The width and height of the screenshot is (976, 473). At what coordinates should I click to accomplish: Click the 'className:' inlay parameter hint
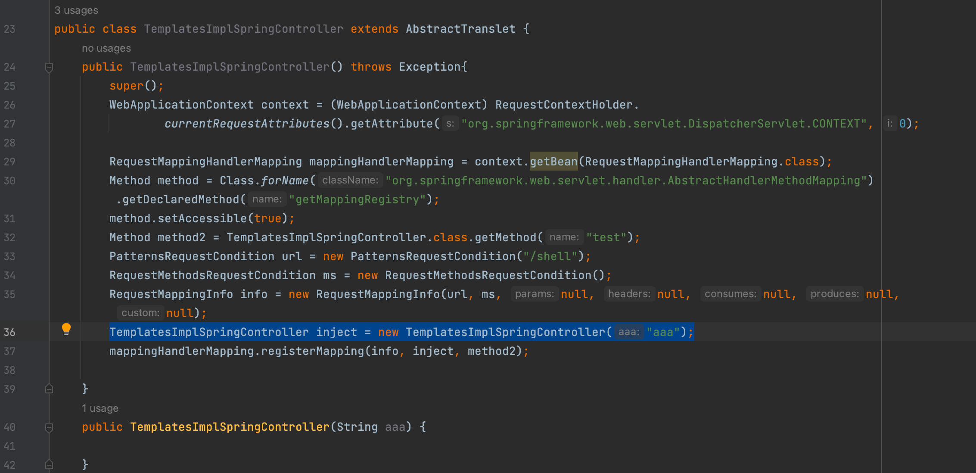[x=350, y=180]
